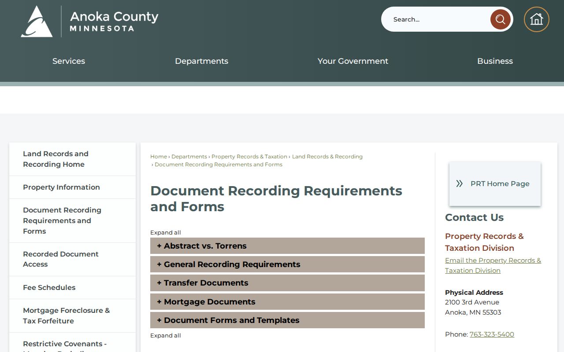The width and height of the screenshot is (564, 352).
Task: Click the phone number 763-323-5400
Action: (x=492, y=334)
